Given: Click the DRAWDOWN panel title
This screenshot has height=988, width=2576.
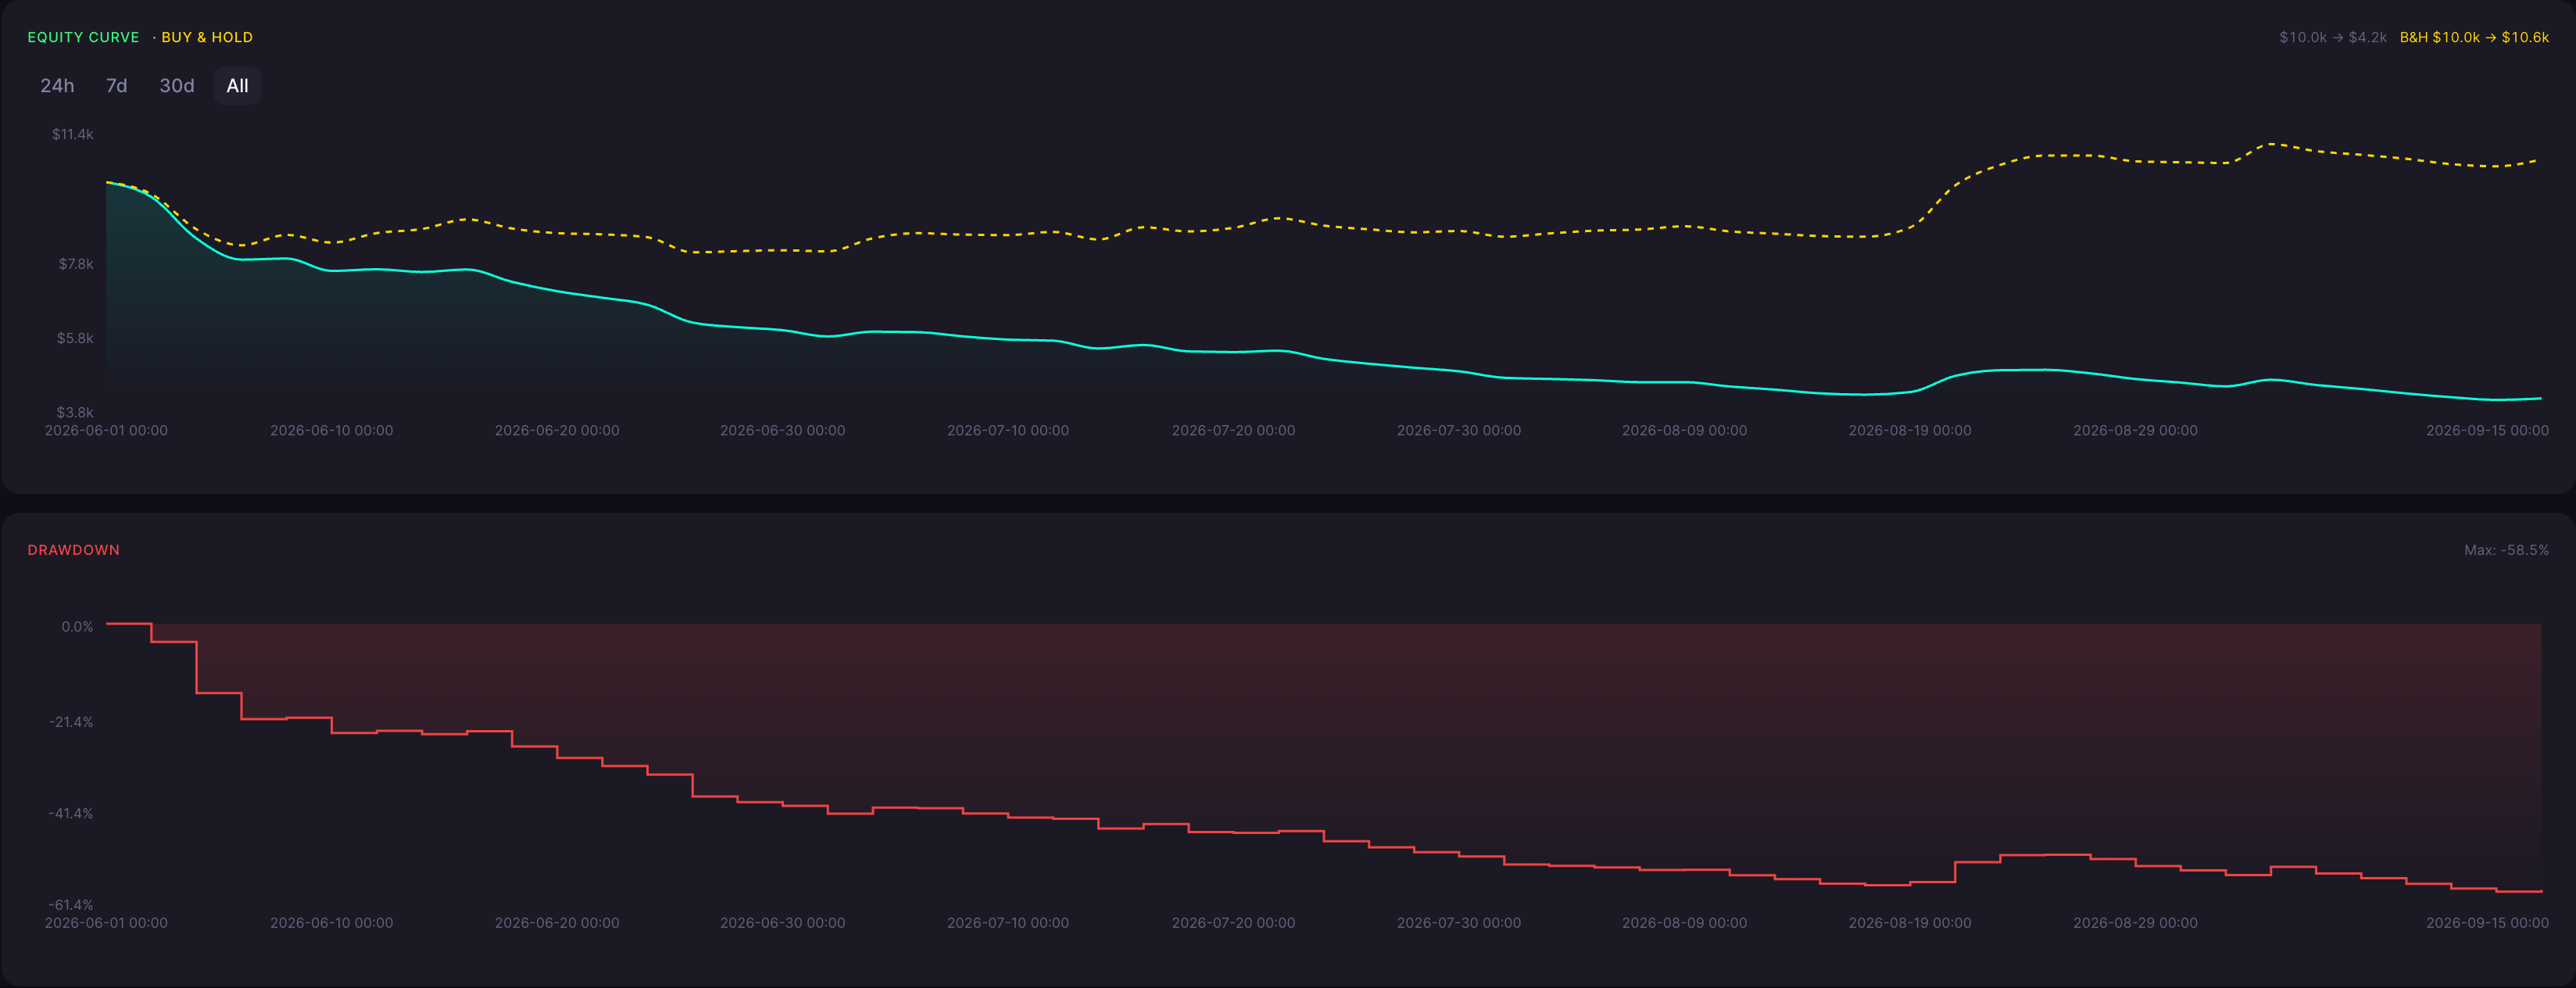Looking at the screenshot, I should (x=73, y=550).
